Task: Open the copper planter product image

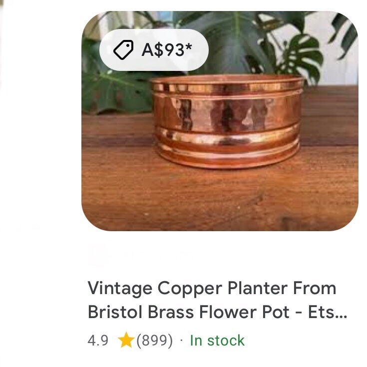Action: [x=220, y=121]
